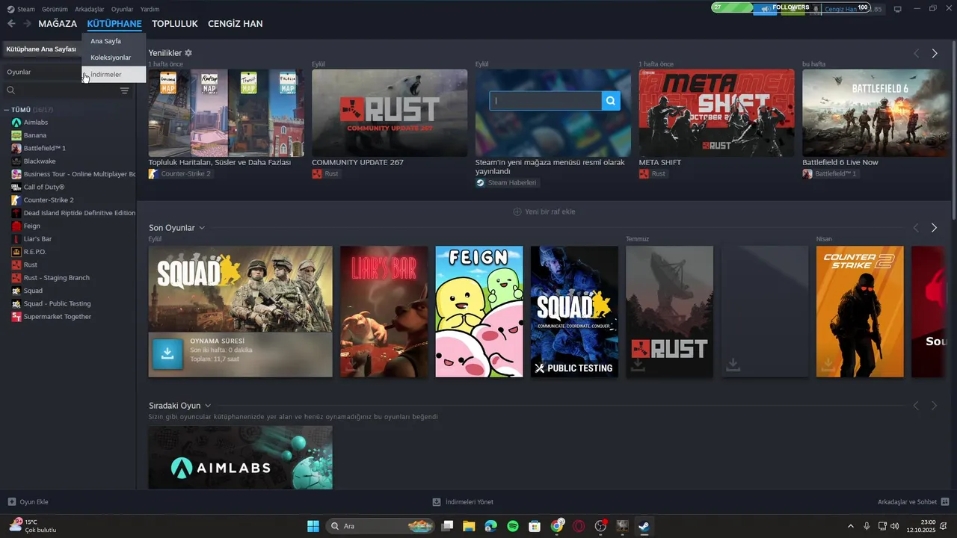Open the Big Picture mode monitor icon
Viewport: 957px width, 538px height.
pyautogui.click(x=898, y=9)
